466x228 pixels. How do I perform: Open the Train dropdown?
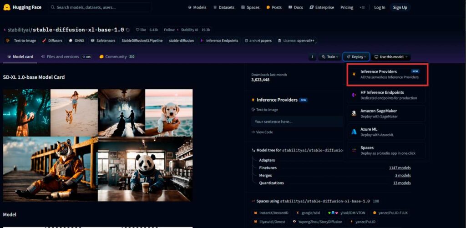point(329,57)
